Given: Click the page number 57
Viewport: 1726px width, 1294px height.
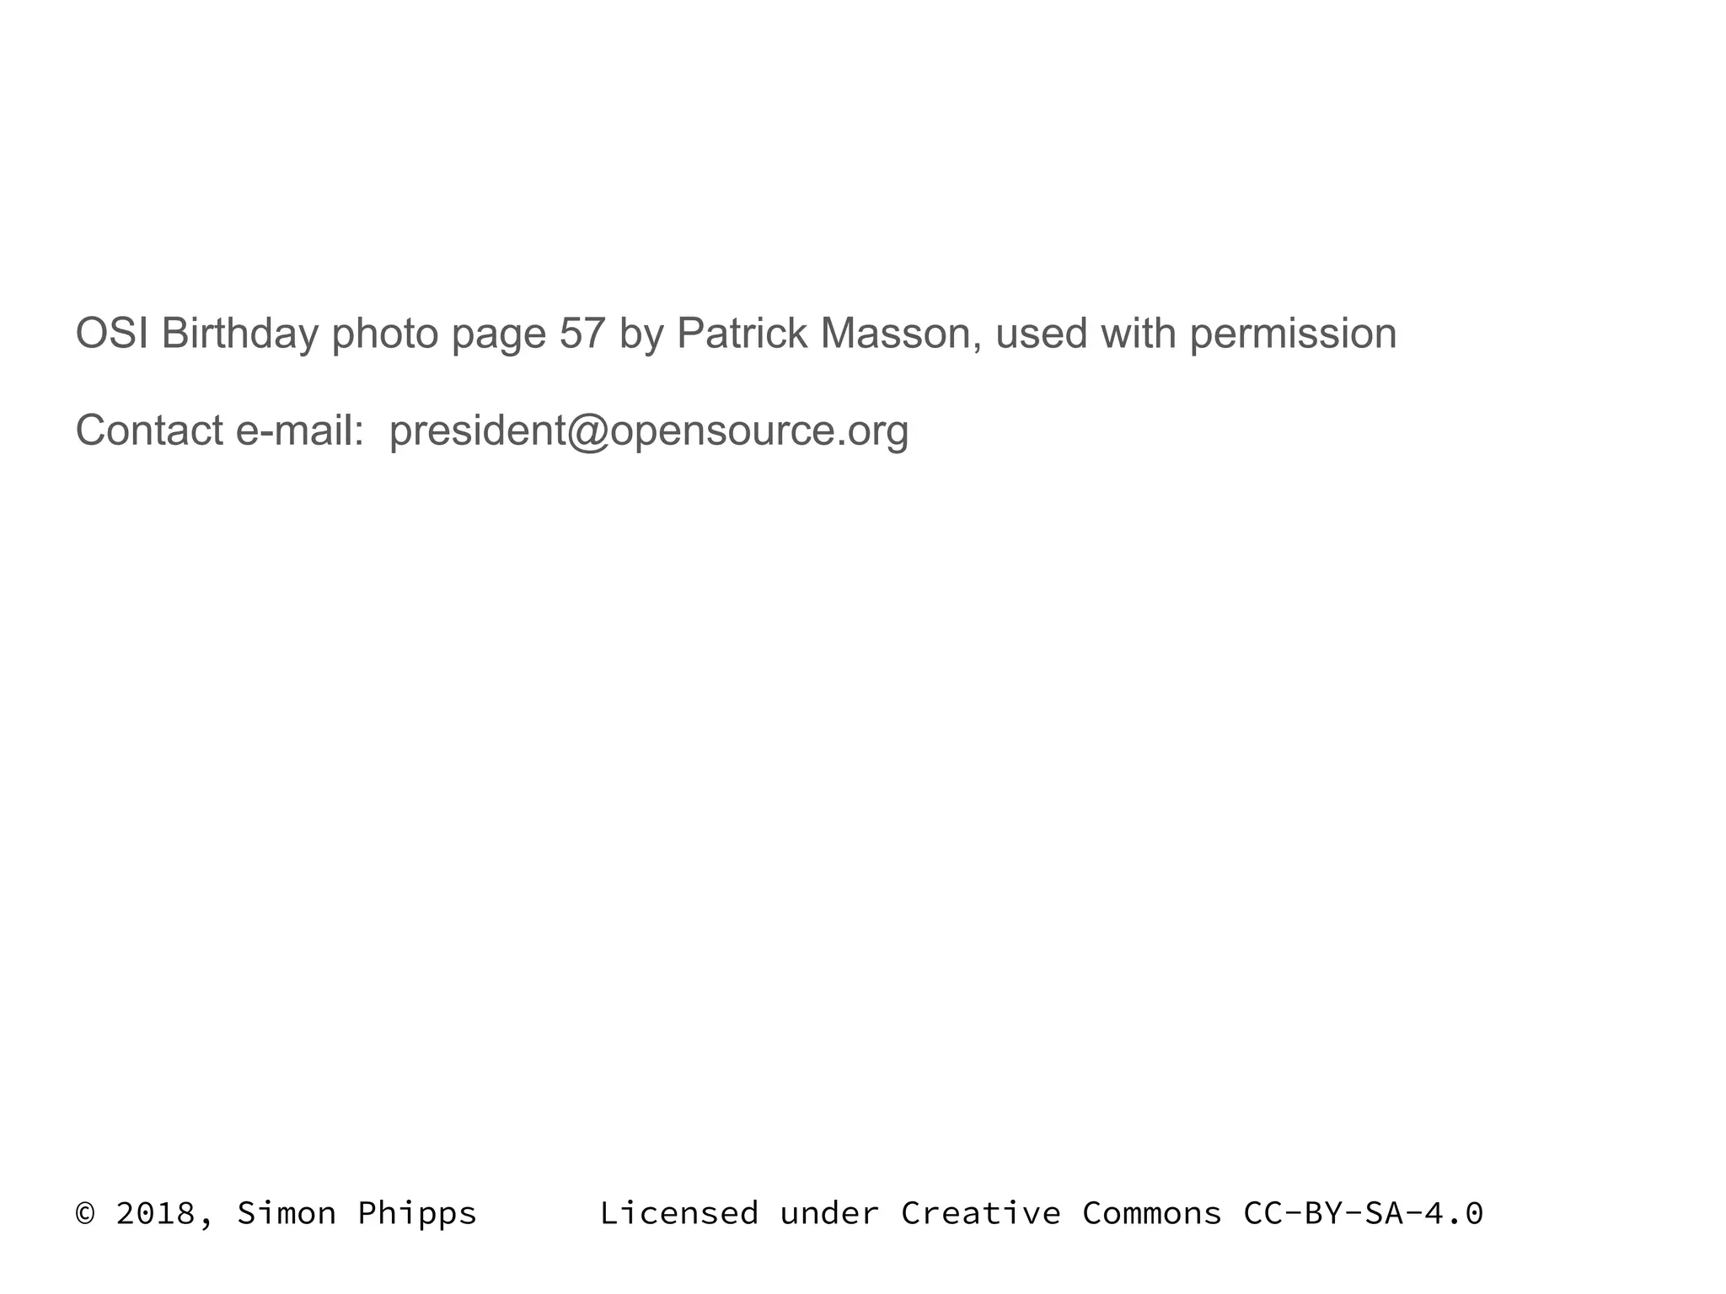Looking at the screenshot, I should [582, 334].
